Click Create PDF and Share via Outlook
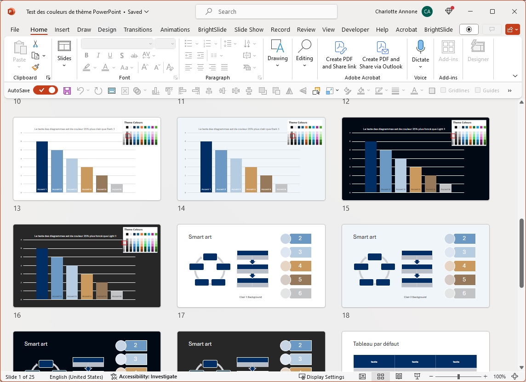This screenshot has width=526, height=382. [381, 55]
